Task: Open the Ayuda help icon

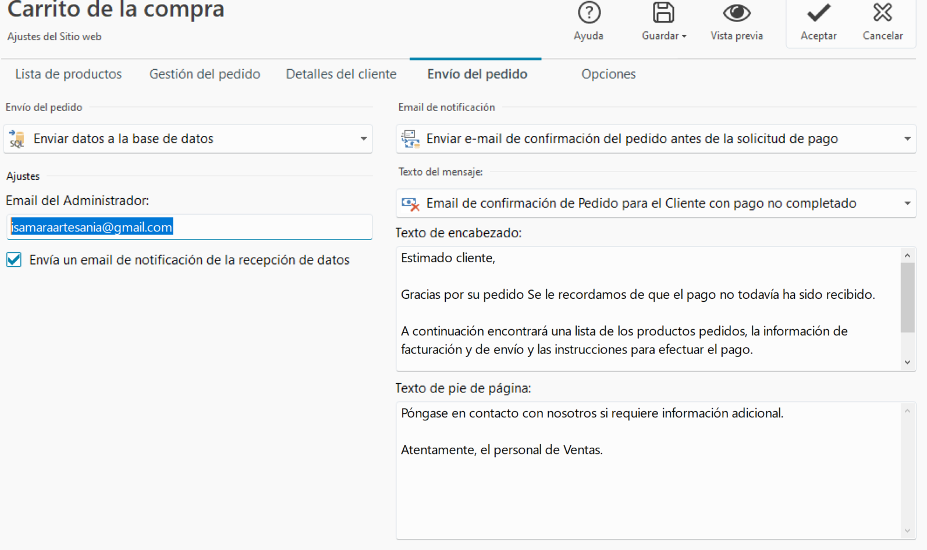Action: (589, 13)
